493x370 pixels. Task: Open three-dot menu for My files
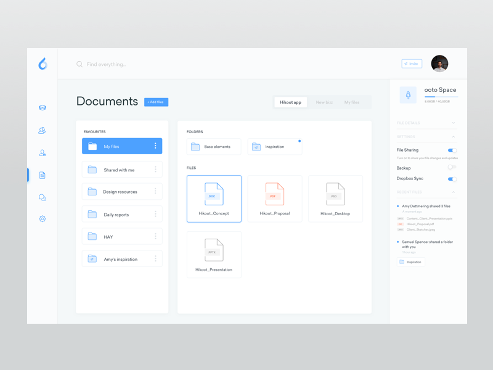155,146
